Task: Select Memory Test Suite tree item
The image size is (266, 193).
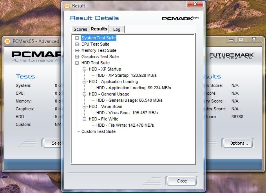Action: (x=99, y=50)
